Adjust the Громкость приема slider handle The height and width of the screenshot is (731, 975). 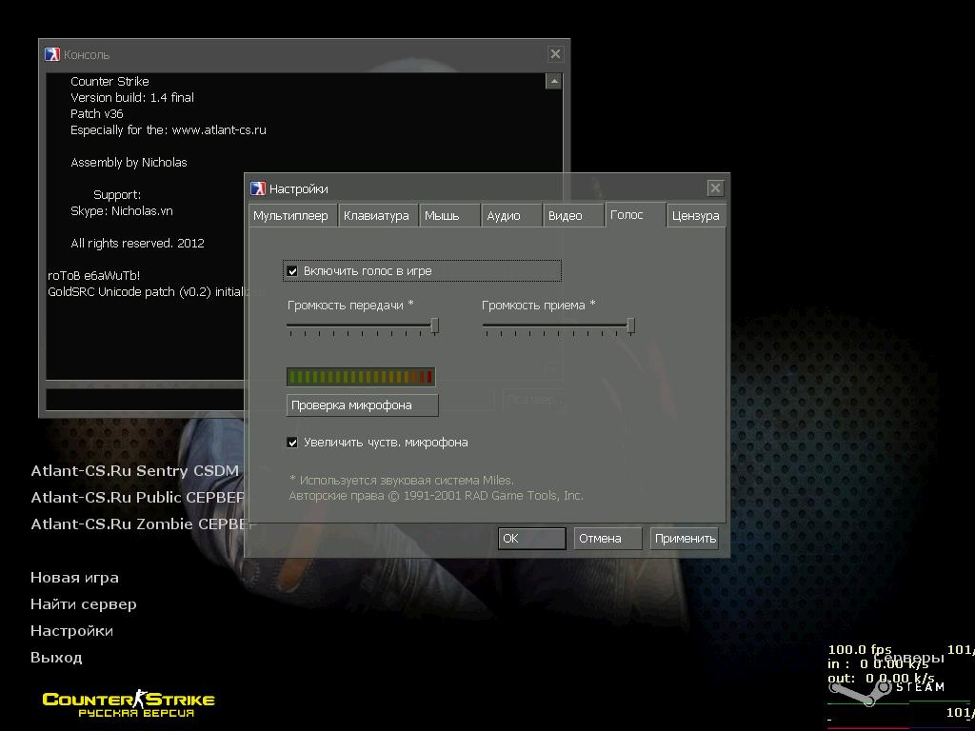point(630,326)
